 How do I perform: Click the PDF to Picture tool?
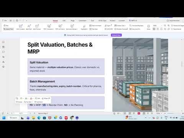tap(60, 27)
